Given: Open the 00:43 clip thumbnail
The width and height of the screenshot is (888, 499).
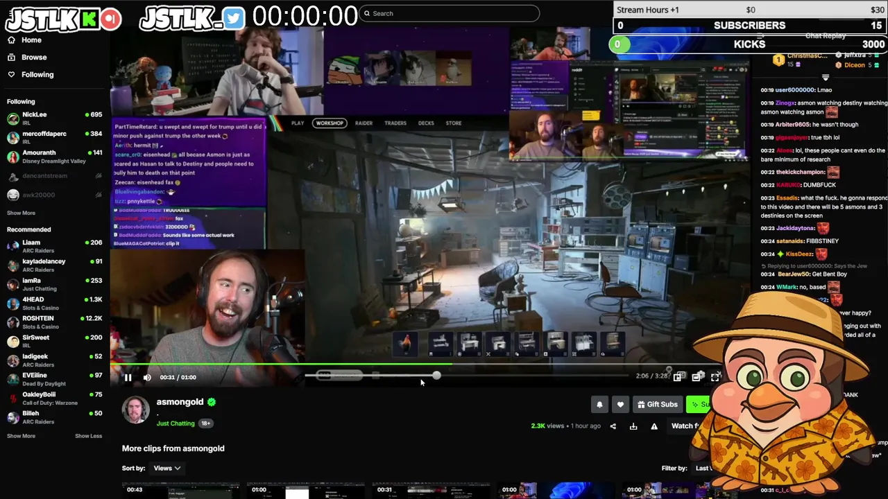Looking at the screenshot, I should [x=181, y=491].
